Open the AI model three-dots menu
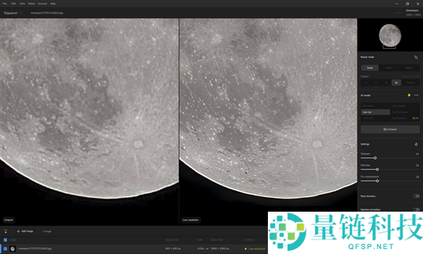The width and height of the screenshot is (423, 254). [416, 95]
